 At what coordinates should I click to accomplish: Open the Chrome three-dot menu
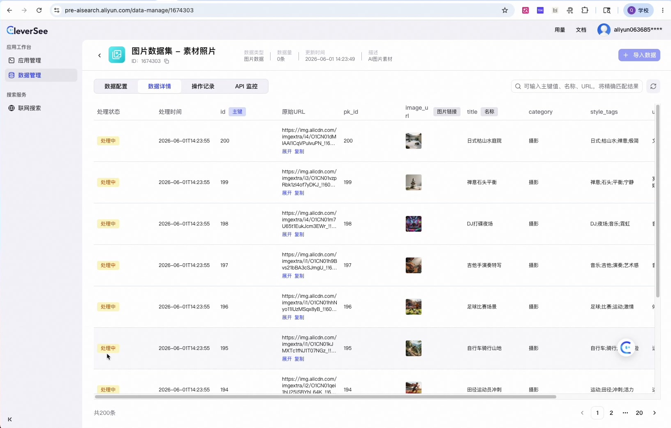[663, 10]
